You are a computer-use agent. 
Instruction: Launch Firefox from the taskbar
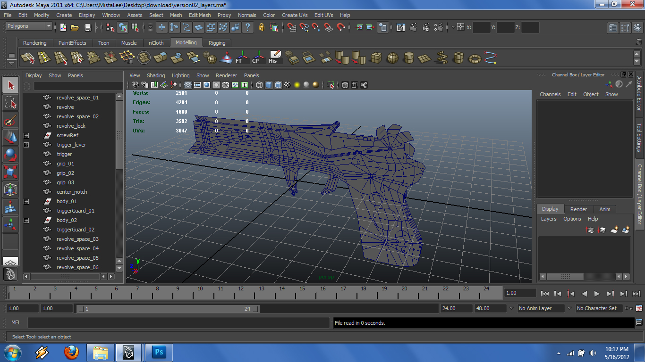pos(71,352)
